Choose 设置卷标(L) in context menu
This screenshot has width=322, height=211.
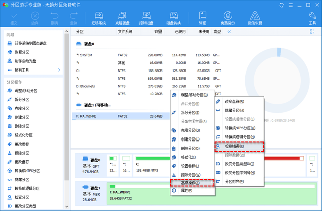coord(192,166)
